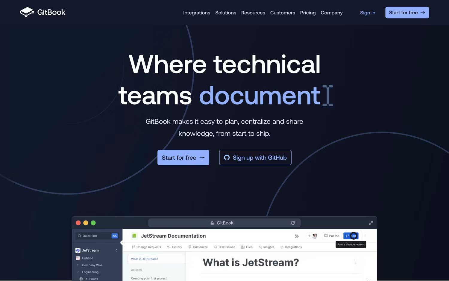Open the Customers nav link

[283, 13]
